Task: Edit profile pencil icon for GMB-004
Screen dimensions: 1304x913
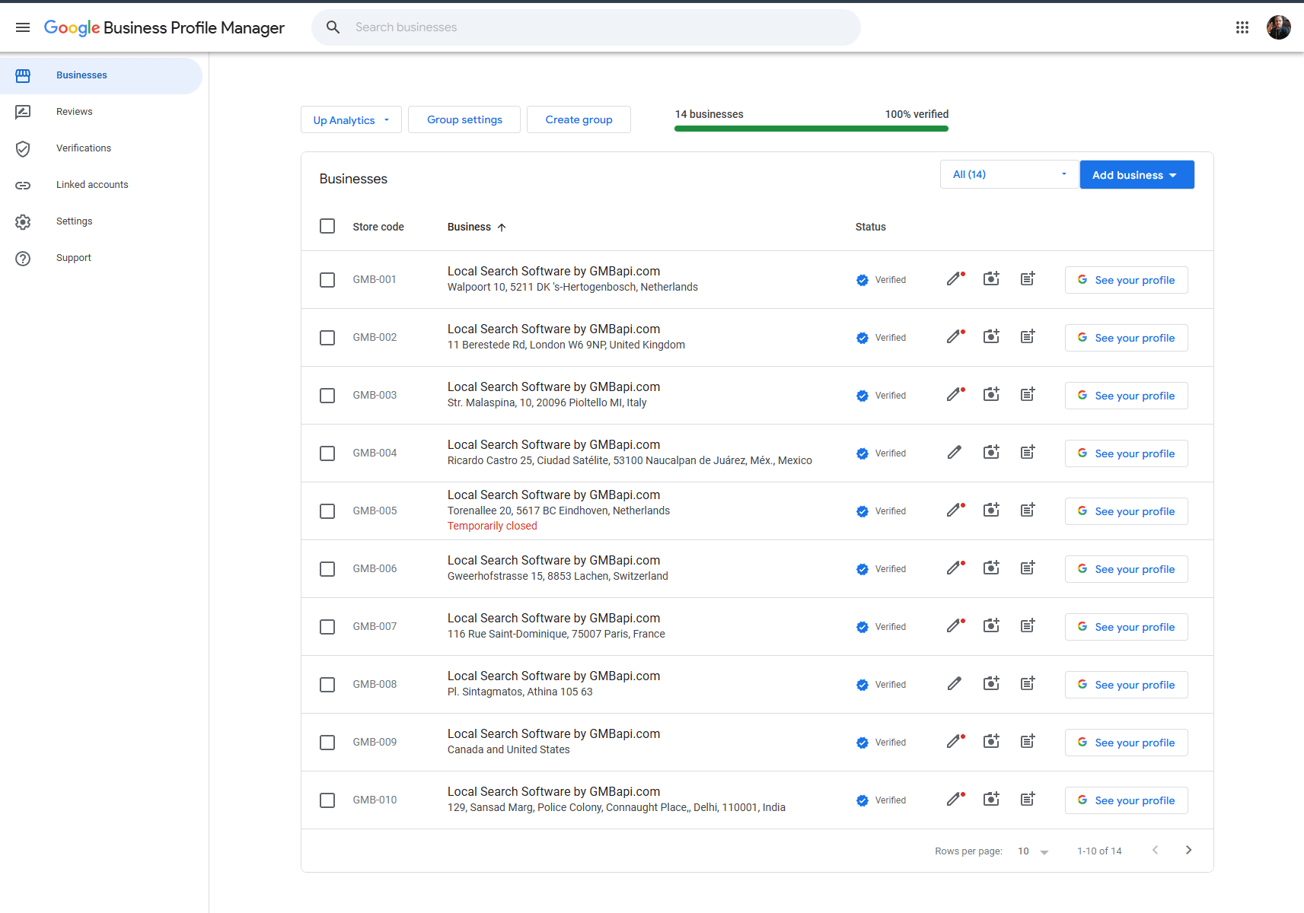Action: point(955,453)
